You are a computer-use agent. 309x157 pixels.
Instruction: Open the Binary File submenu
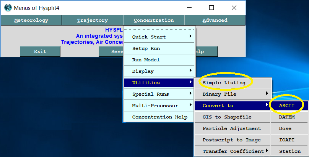(x=232, y=94)
